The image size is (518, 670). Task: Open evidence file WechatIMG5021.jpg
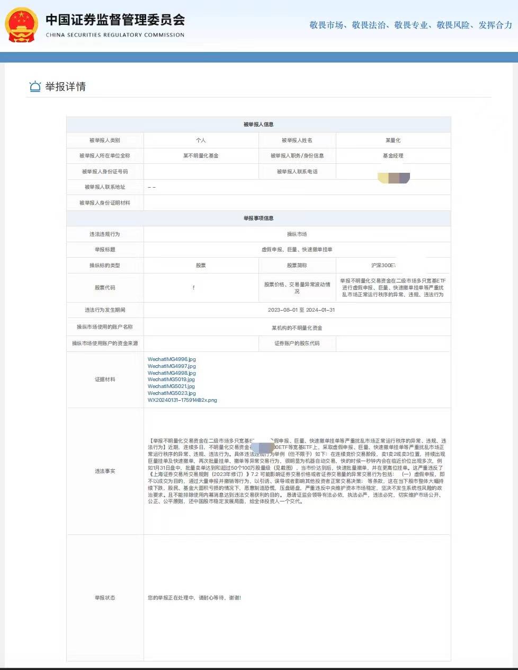171,386
